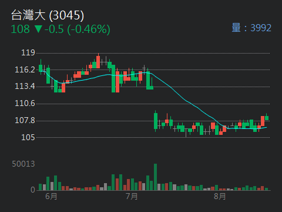Click the highest red candlestick near 119
The image size is (282, 212).
[98, 62]
